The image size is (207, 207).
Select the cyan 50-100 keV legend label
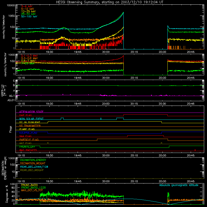(29, 17)
